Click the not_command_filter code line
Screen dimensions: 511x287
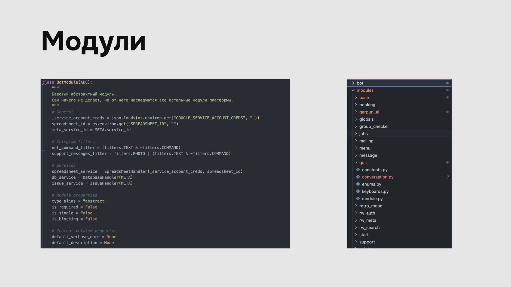click(x=116, y=148)
